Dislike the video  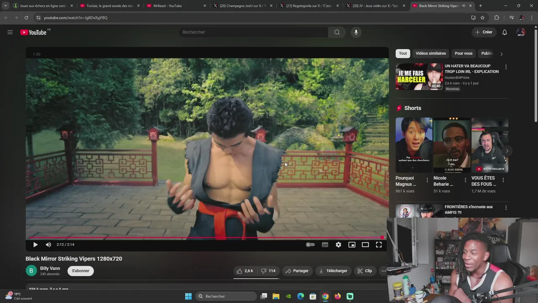[268, 271]
